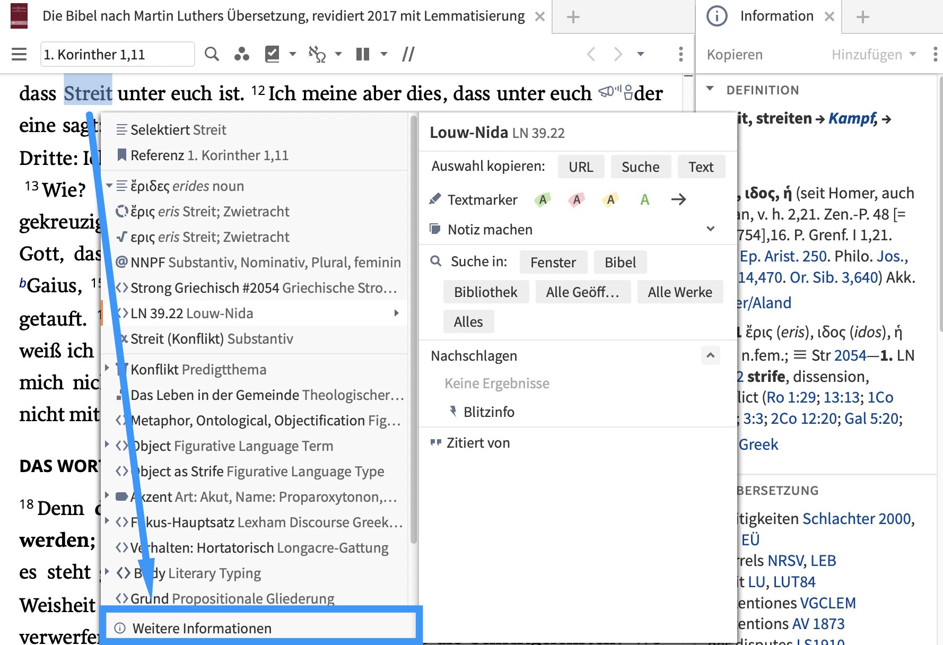Add a new tab beside Information tab
The width and height of the screenshot is (943, 645).
(x=863, y=17)
